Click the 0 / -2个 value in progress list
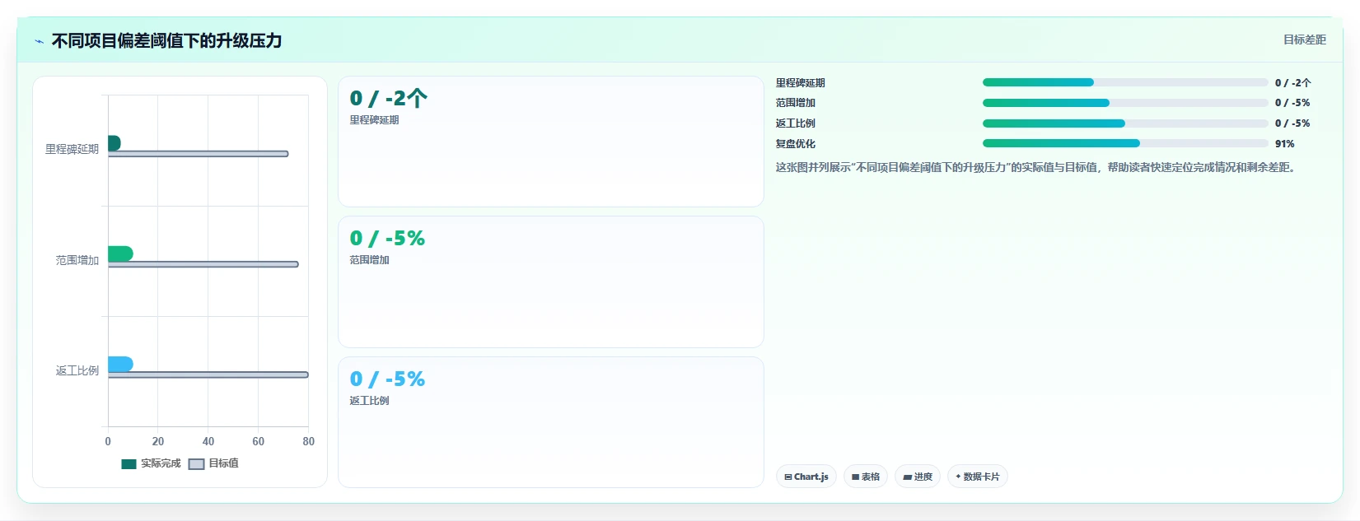The image size is (1360, 521). click(1293, 82)
